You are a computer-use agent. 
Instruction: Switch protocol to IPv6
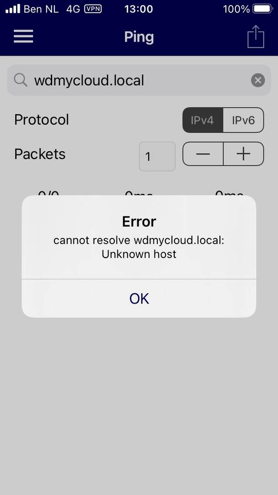[x=243, y=120]
